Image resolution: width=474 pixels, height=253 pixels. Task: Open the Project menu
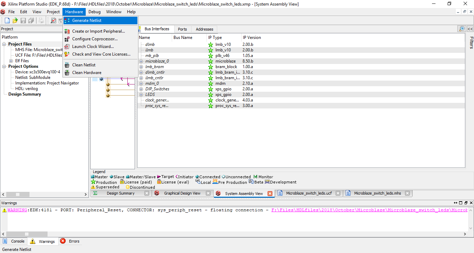point(53,12)
